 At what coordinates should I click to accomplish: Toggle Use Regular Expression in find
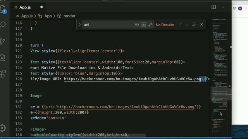pos(150,25)
